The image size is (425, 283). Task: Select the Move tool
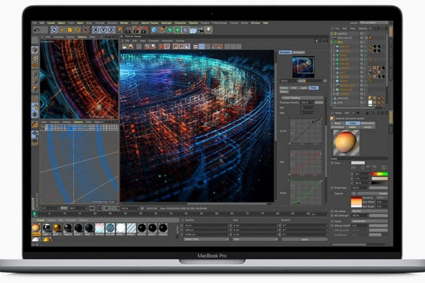(62, 30)
